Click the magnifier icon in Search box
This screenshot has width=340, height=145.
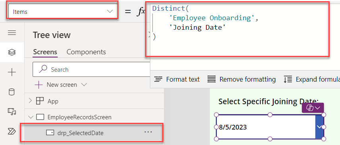[x=43, y=69]
